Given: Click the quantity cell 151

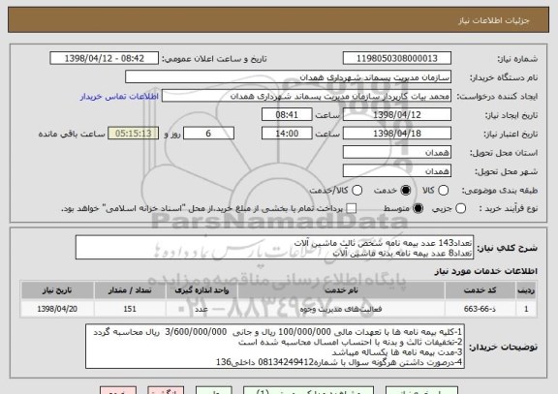Looking at the screenshot, I should [130, 309].
